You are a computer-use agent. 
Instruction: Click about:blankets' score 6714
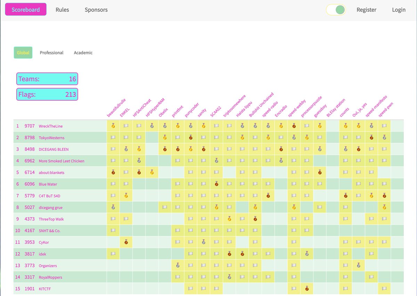pos(30,172)
